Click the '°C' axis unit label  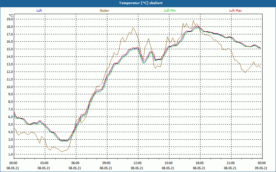point(11,15)
